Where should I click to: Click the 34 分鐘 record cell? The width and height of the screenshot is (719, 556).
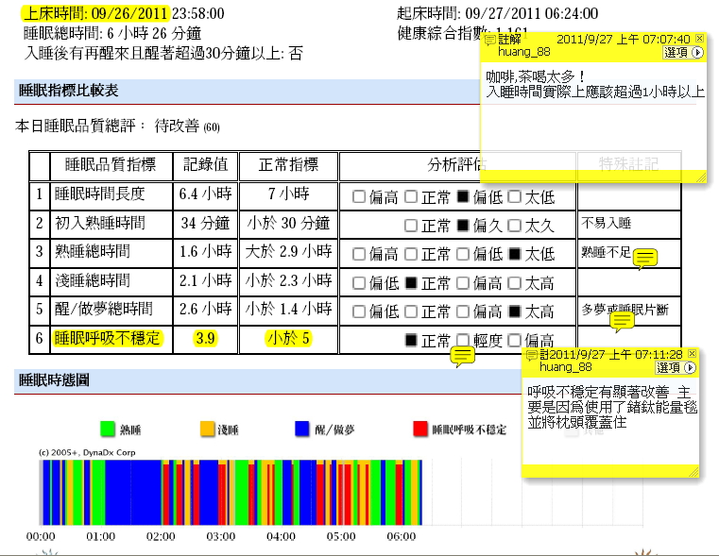[205, 223]
